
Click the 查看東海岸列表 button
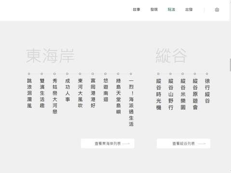pyautogui.click(x=108, y=144)
